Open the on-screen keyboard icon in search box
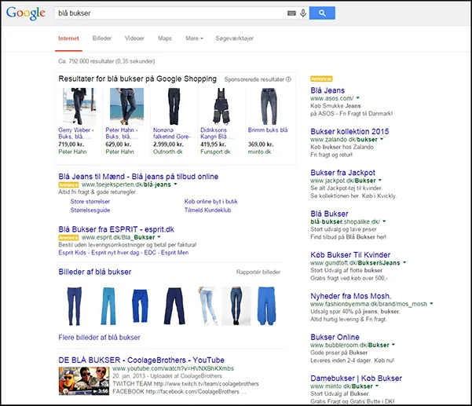 point(291,13)
